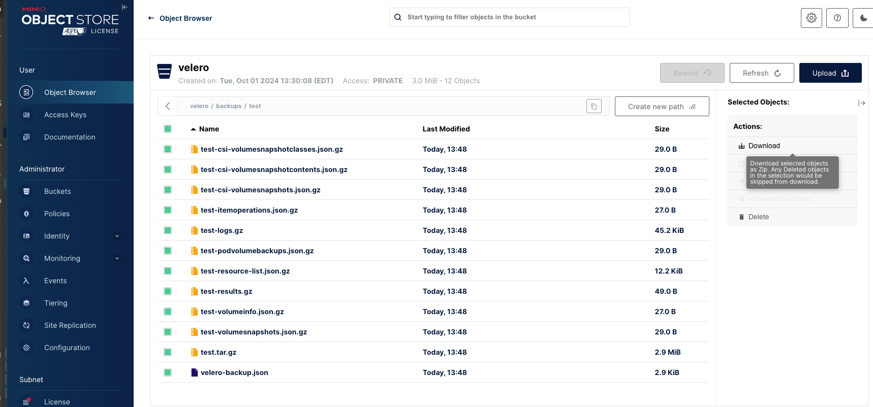Uncheck velero-backup.json checkbox

168,372
